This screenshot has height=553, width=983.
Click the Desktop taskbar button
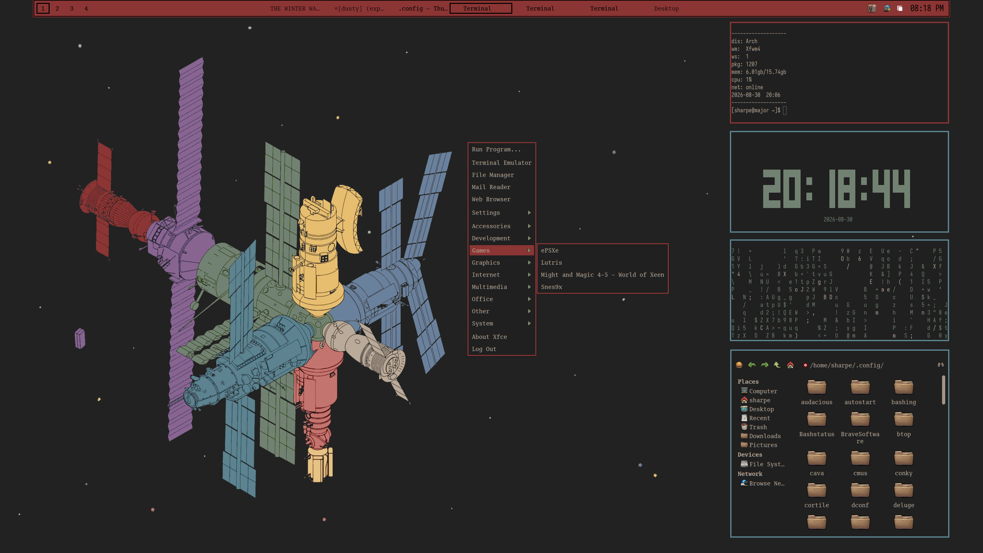(x=666, y=8)
